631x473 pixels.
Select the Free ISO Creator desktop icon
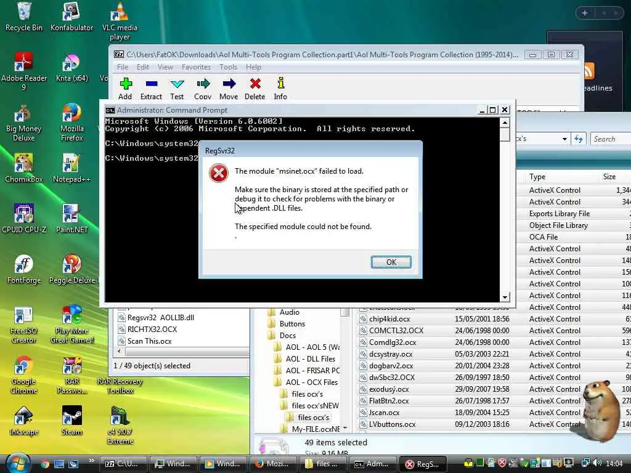(24, 325)
